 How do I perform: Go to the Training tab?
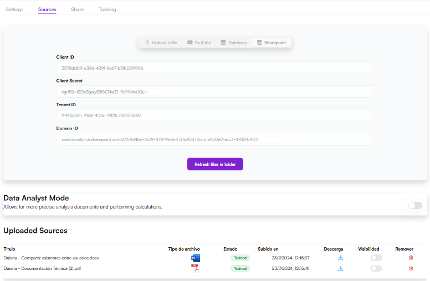click(x=107, y=9)
